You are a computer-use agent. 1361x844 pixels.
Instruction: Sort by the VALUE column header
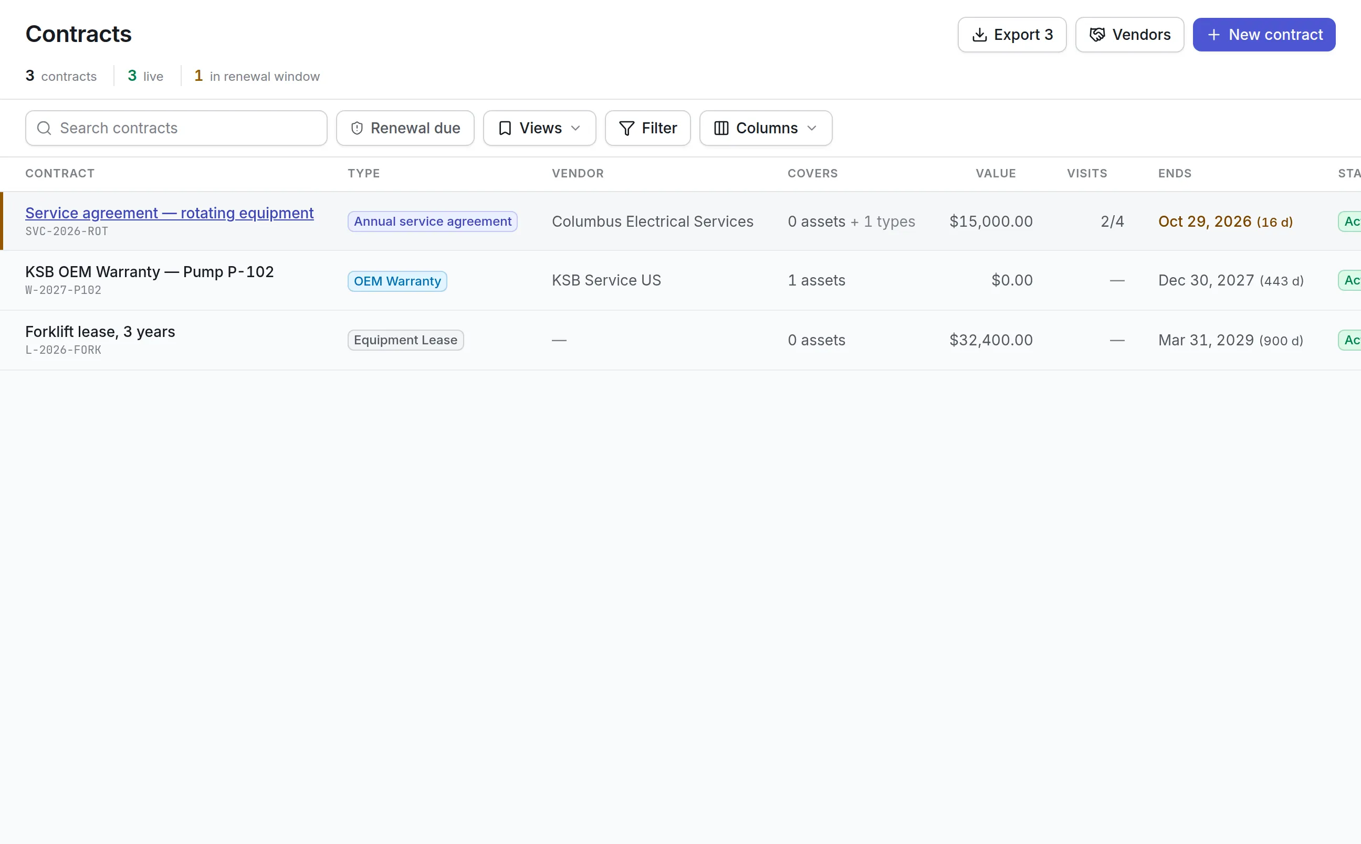pyautogui.click(x=996, y=174)
